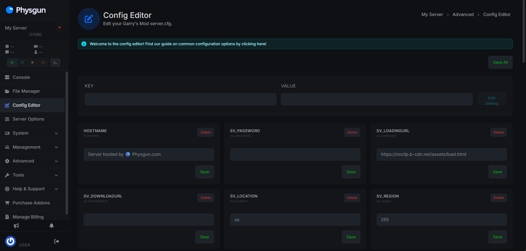526x251 pixels.
Task: Delete the SV_LOADINGURL setting
Action: pyautogui.click(x=498, y=132)
